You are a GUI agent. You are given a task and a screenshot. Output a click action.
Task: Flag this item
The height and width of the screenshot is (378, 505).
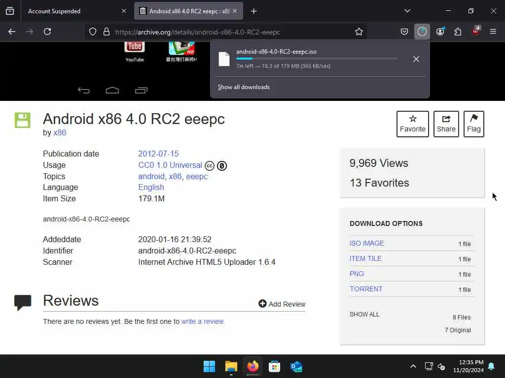click(x=474, y=124)
